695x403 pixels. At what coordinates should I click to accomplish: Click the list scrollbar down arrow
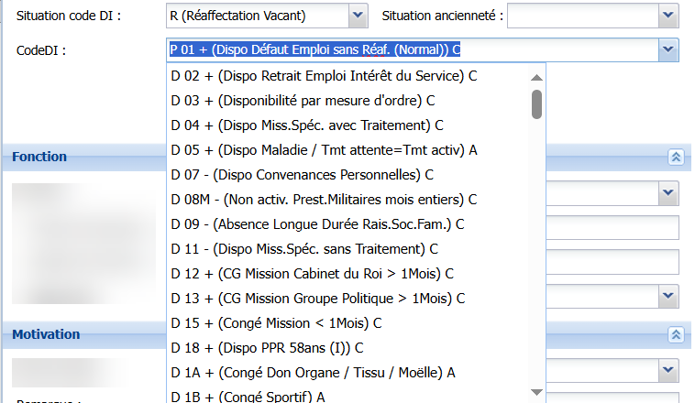pos(536,392)
